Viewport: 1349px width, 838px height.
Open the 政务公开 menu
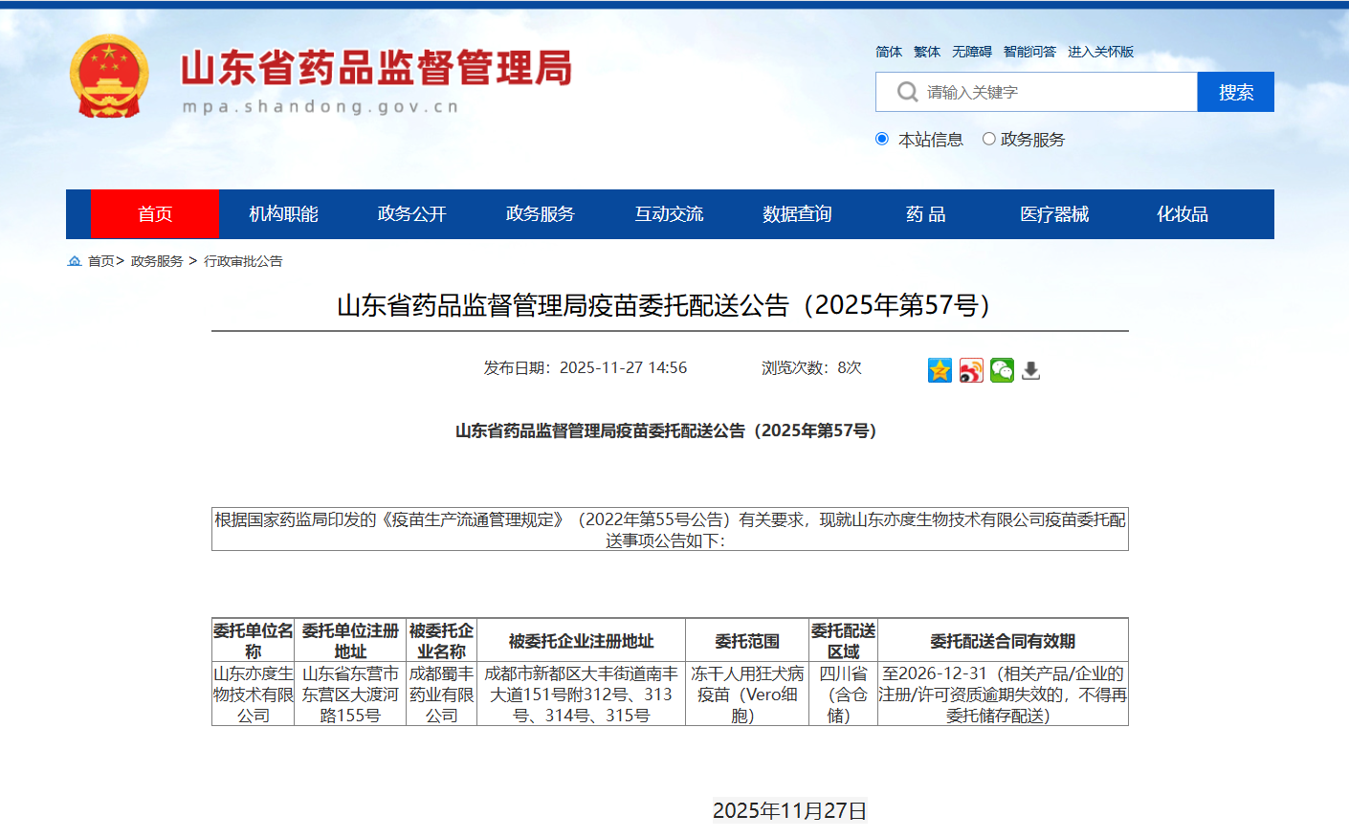(413, 214)
